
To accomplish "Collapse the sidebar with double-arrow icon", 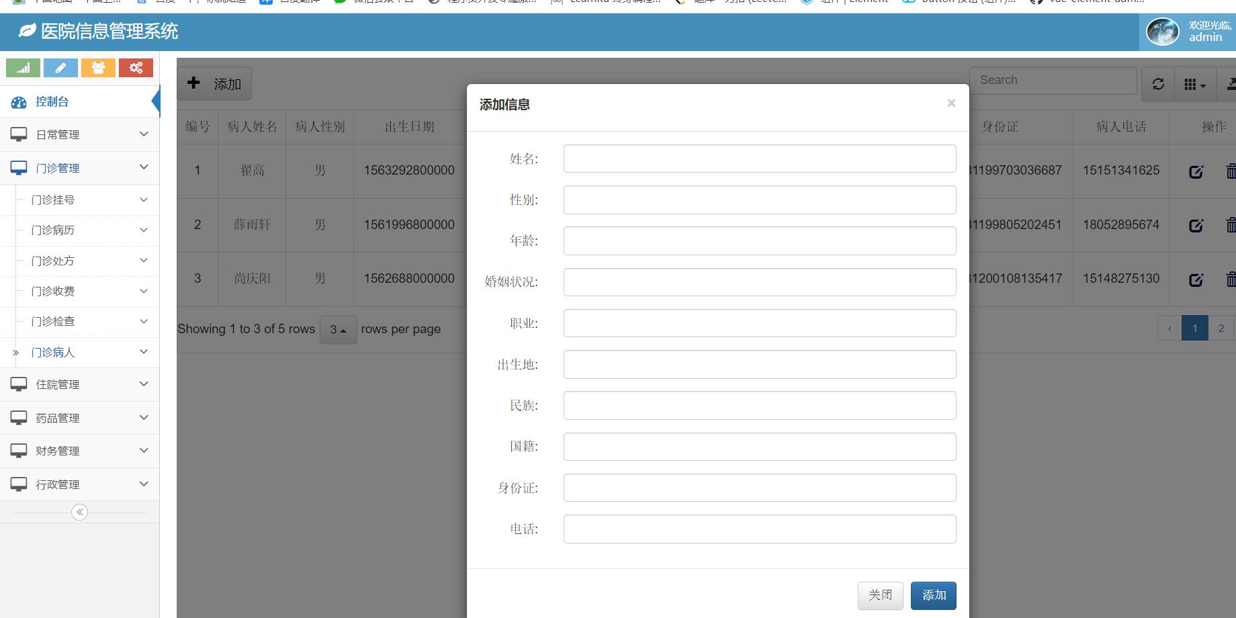I will pyautogui.click(x=79, y=512).
